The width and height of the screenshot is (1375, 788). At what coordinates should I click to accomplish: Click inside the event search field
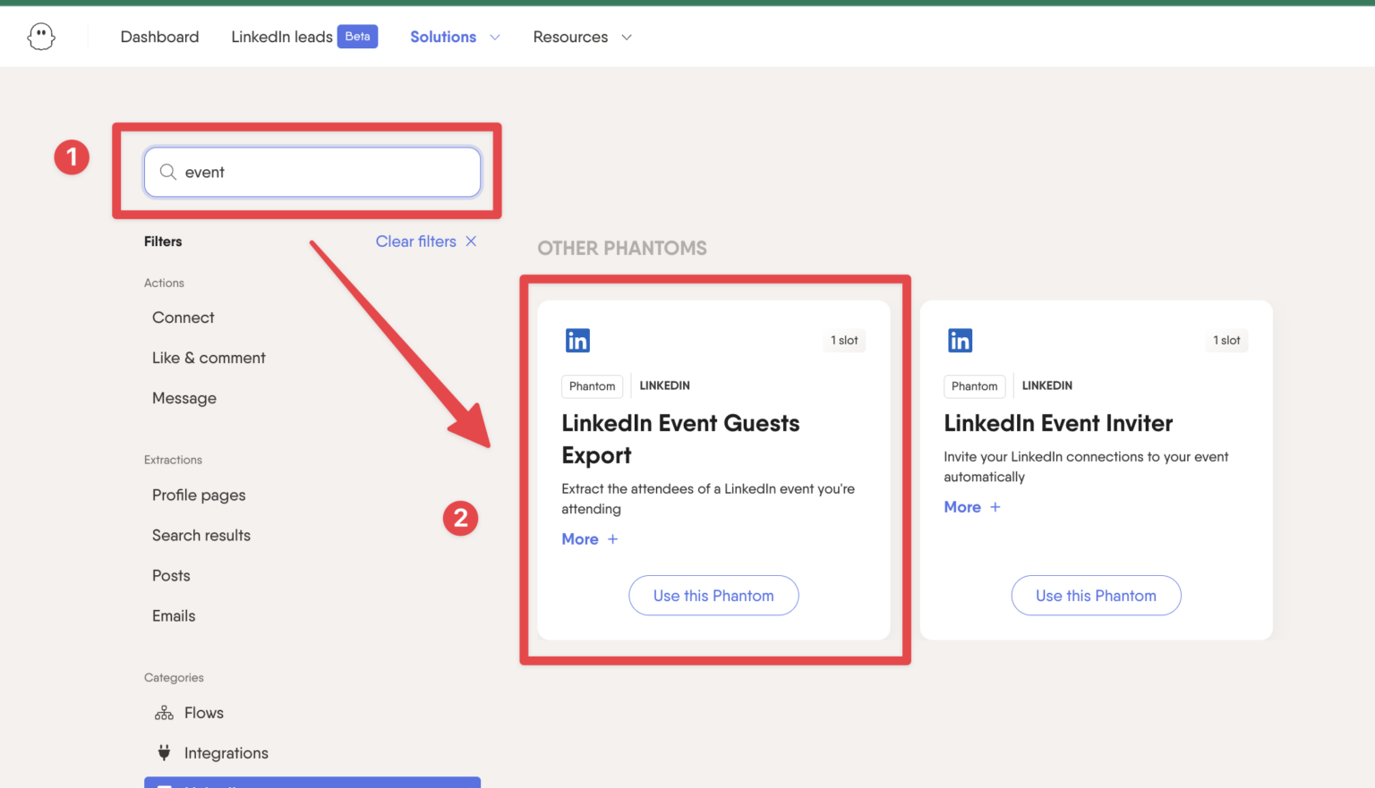pyautogui.click(x=313, y=172)
